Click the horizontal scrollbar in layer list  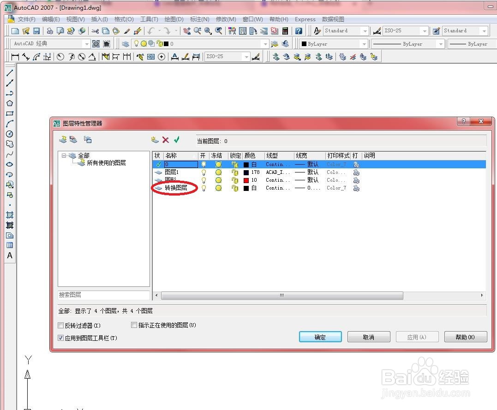pyautogui.click(x=282, y=295)
